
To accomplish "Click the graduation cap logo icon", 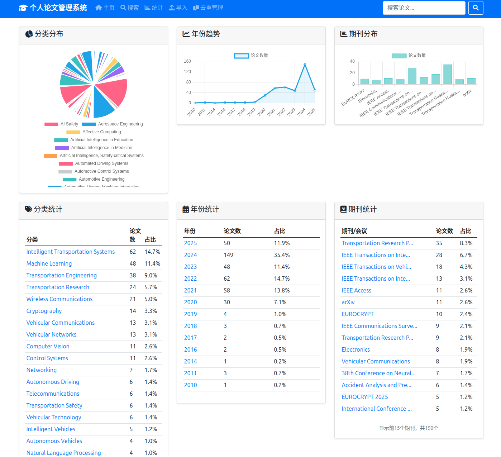I will 23,8.
